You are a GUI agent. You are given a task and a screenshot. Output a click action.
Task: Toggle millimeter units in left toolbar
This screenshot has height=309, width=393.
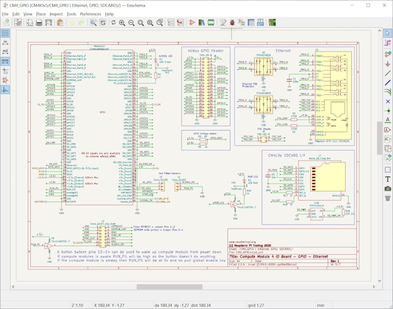coord(5,60)
